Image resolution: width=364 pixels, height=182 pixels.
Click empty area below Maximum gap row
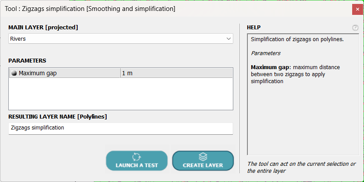121,94
